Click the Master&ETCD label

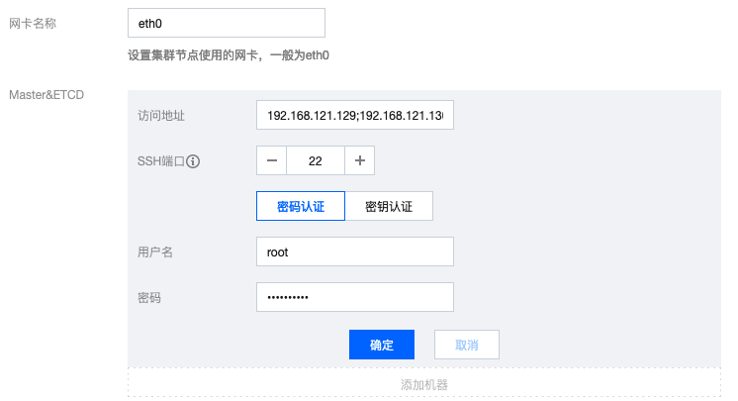pyautogui.click(x=46, y=95)
